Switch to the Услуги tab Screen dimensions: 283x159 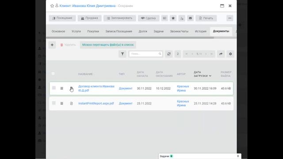(76, 31)
